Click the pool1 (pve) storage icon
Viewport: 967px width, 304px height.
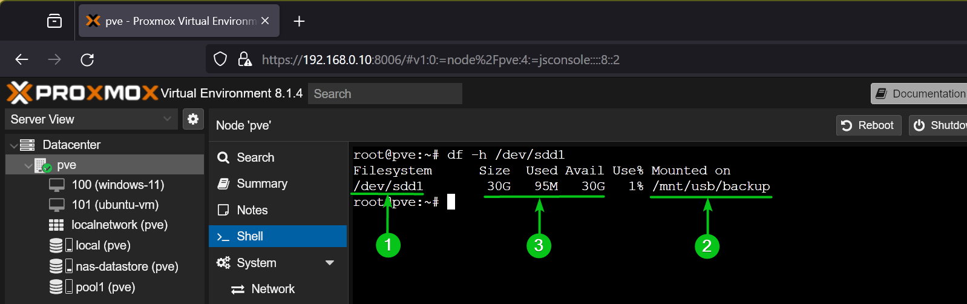point(61,287)
